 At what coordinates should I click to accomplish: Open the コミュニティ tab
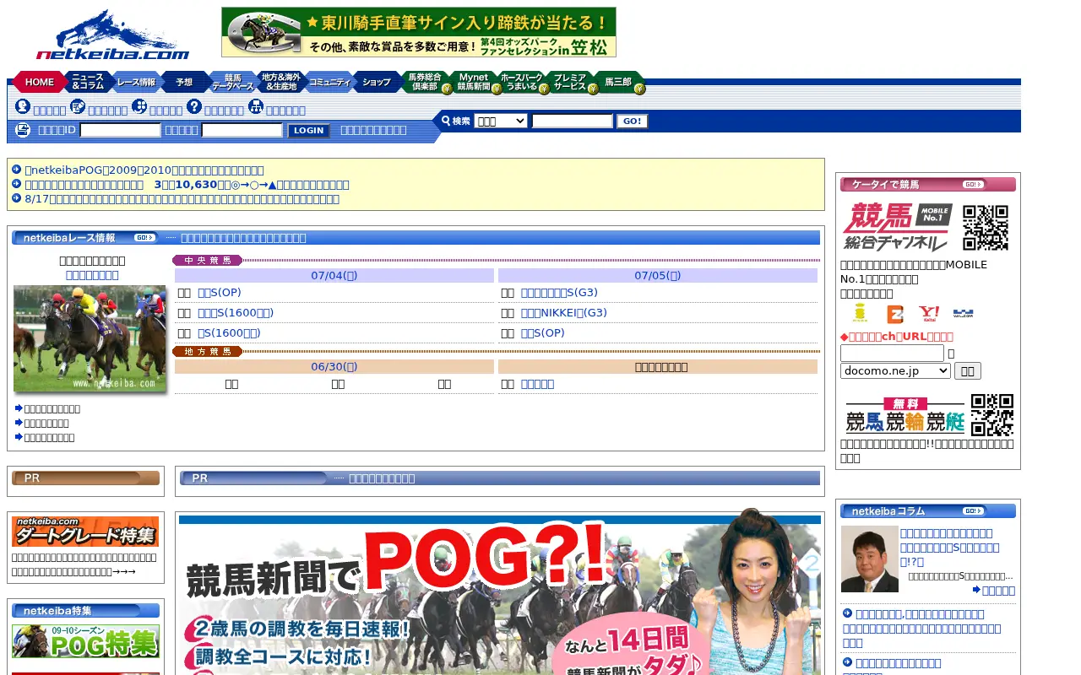click(329, 82)
